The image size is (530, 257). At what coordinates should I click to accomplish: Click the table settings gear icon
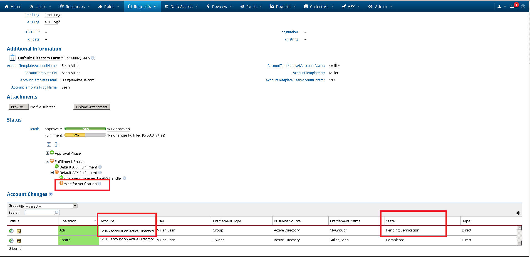point(518,213)
